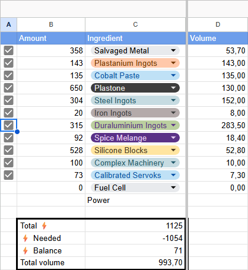Select column B header
Viewport: 248px width, 270px height.
click(x=51, y=24)
